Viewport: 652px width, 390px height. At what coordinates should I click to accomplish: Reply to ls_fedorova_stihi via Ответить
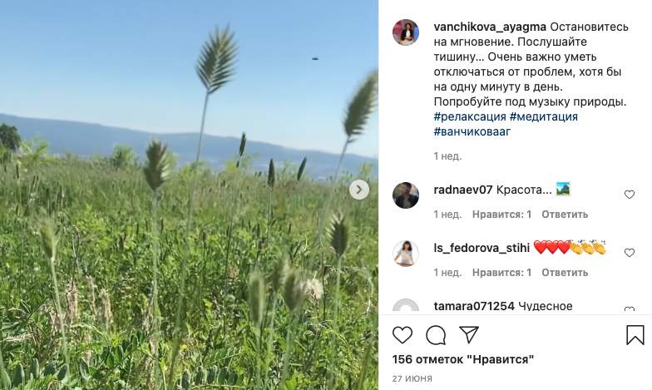(x=565, y=273)
